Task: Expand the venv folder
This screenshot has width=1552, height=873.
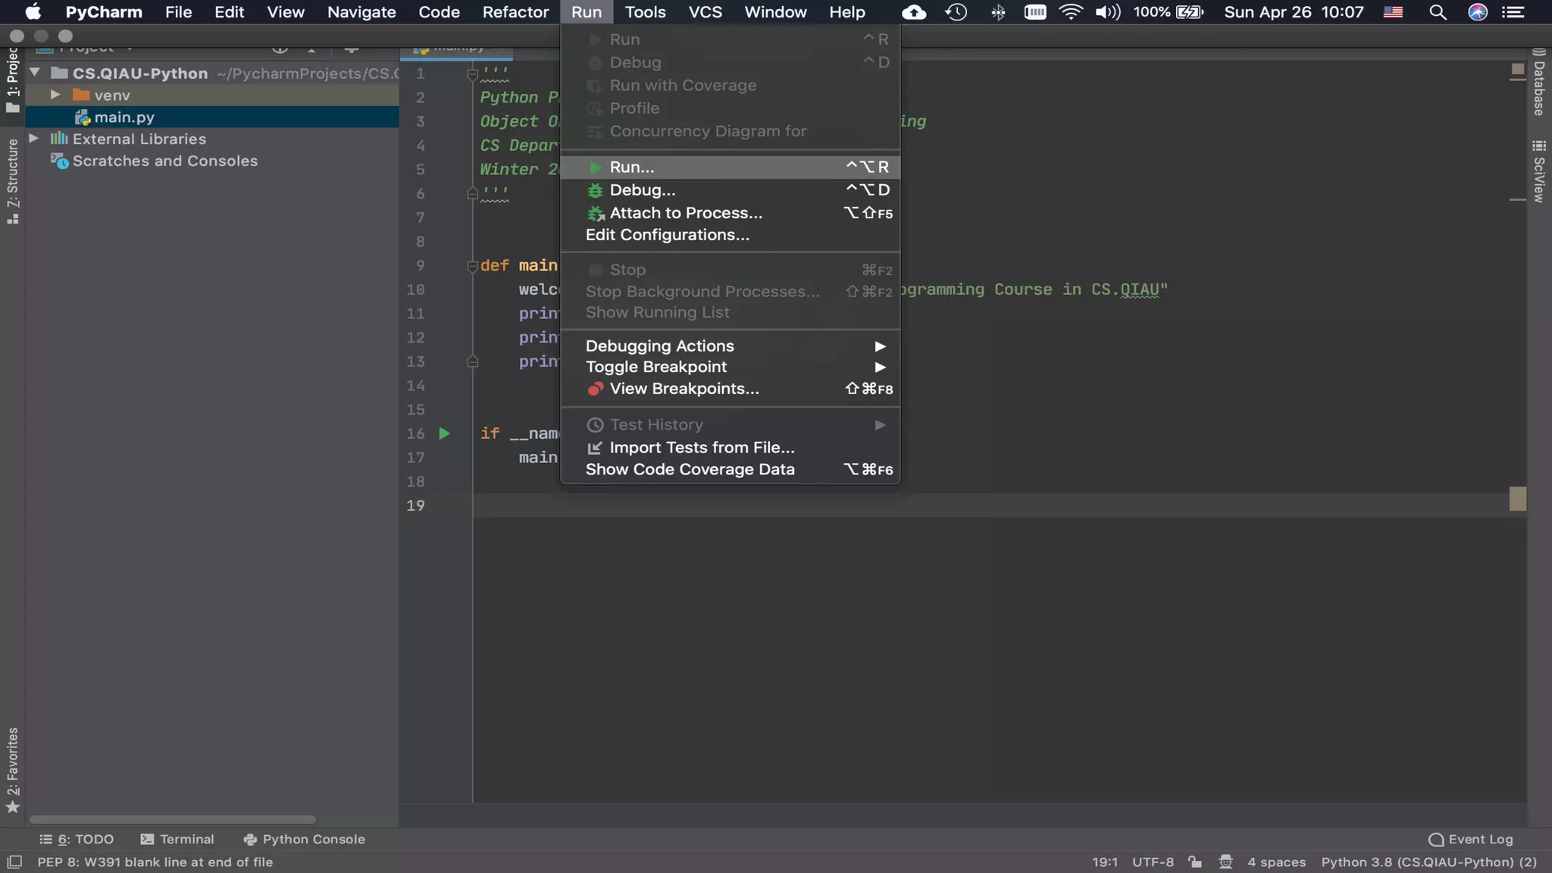Action: click(x=55, y=95)
